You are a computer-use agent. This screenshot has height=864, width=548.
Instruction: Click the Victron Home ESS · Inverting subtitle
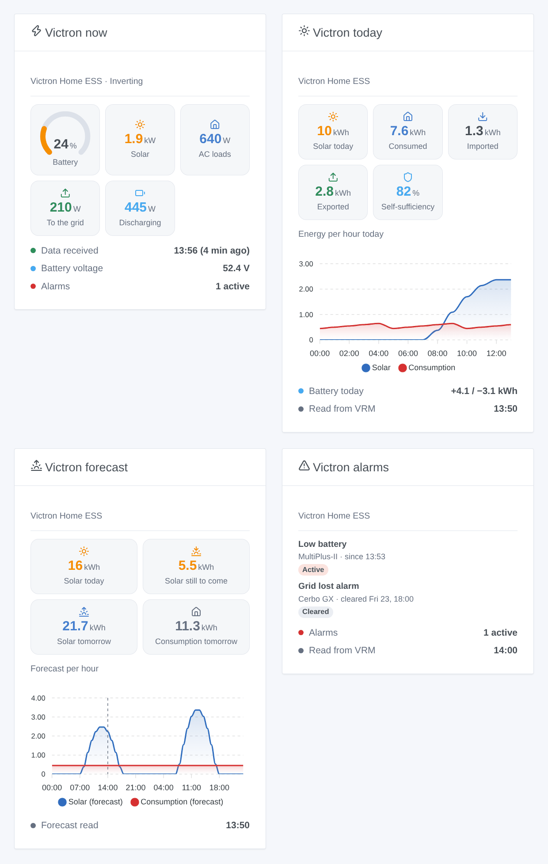click(87, 81)
